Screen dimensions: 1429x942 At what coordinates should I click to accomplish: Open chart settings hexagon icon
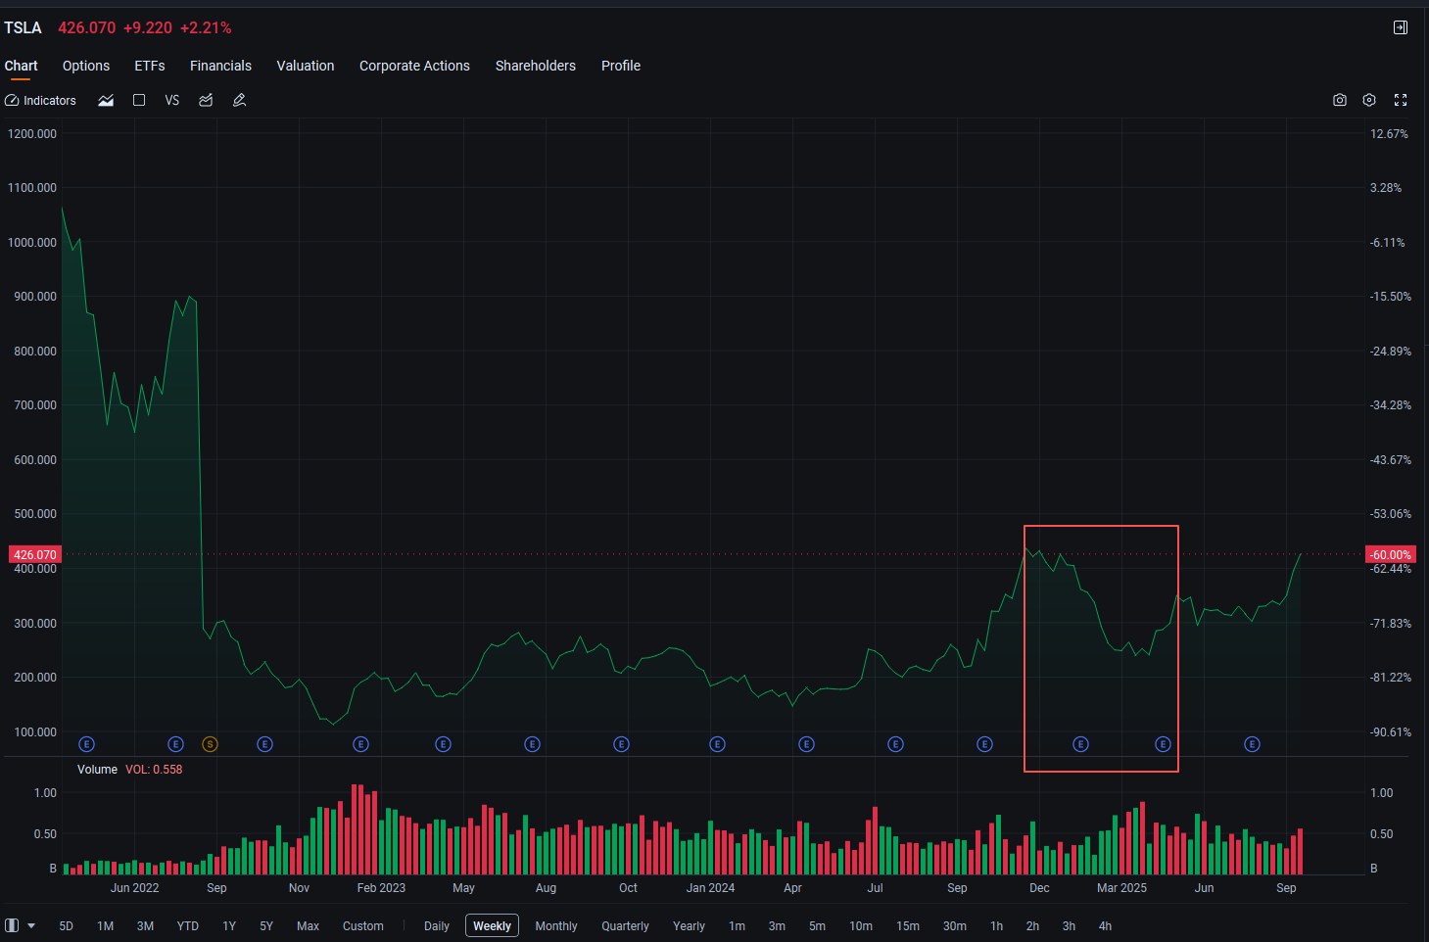click(1369, 100)
